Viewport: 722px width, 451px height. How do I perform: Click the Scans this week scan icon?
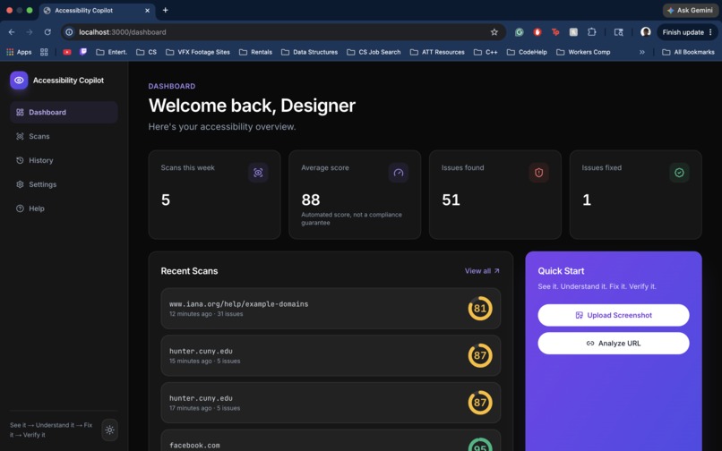(258, 173)
